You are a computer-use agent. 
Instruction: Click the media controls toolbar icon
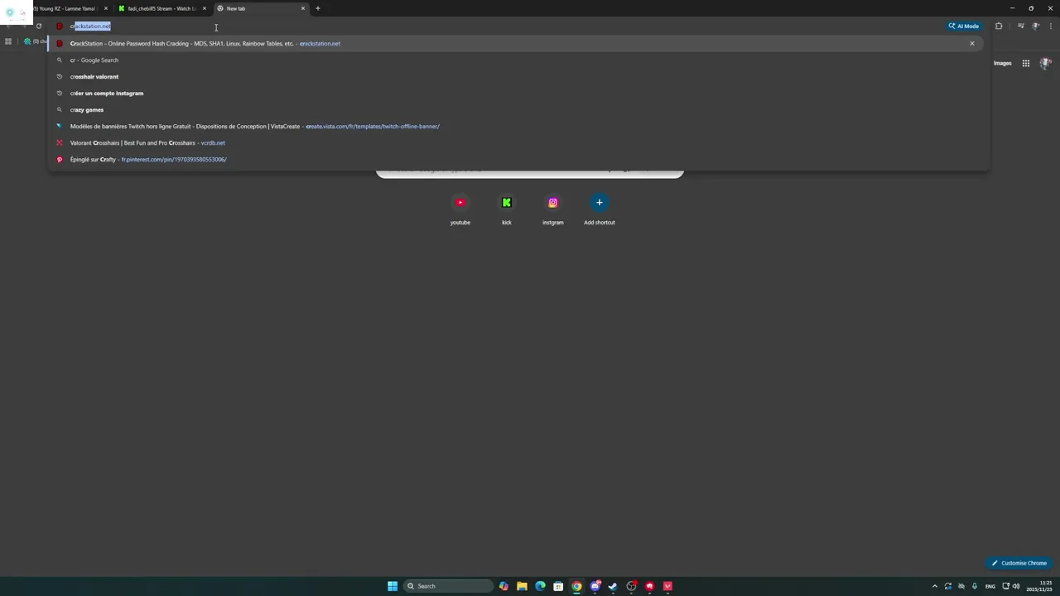(x=1020, y=26)
